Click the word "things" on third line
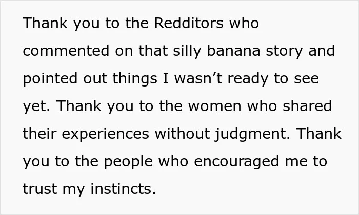 135,79
